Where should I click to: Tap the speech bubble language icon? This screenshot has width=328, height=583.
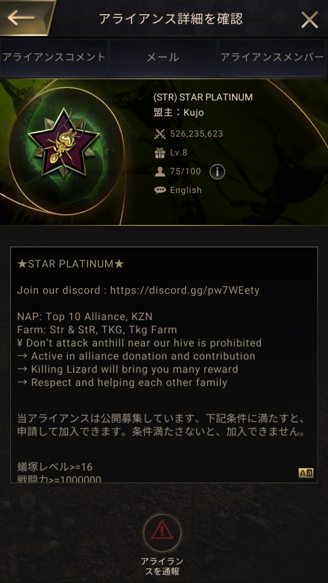pos(160,190)
